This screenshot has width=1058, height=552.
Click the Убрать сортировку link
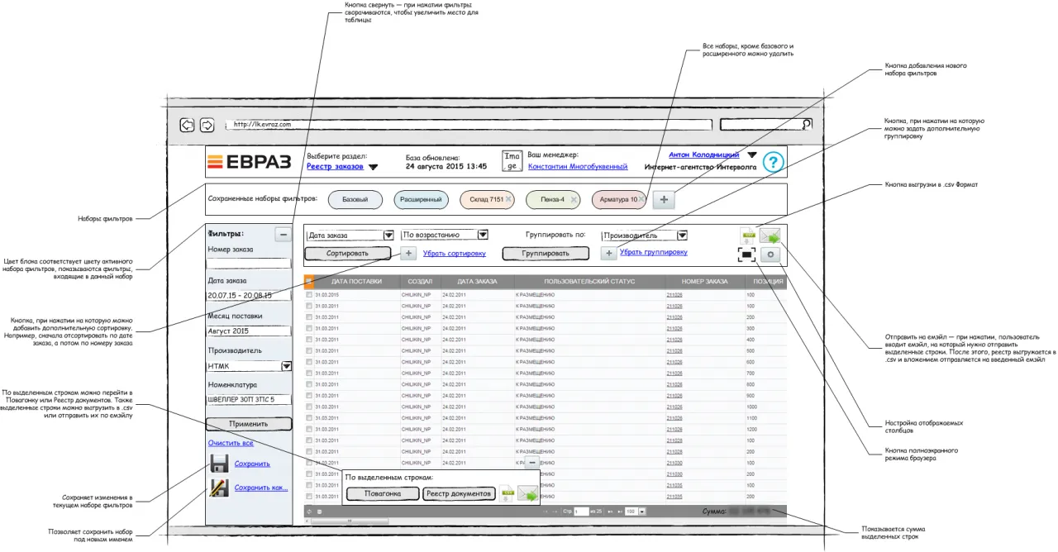(x=454, y=254)
